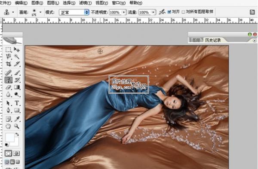Select the History Brush tool
The image size is (258, 169).
17,80
